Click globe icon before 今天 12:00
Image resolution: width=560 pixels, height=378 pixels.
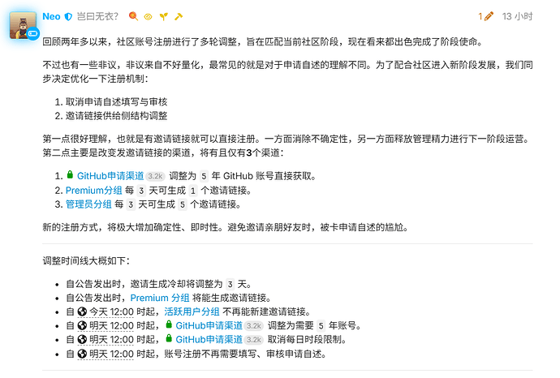tap(82, 312)
